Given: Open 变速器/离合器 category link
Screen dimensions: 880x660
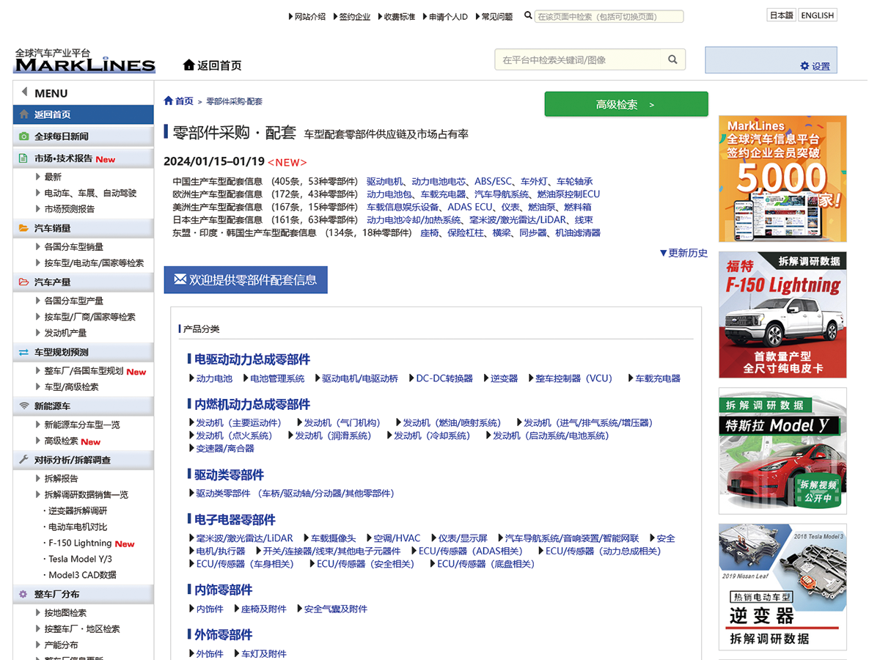Looking at the screenshot, I should (225, 448).
